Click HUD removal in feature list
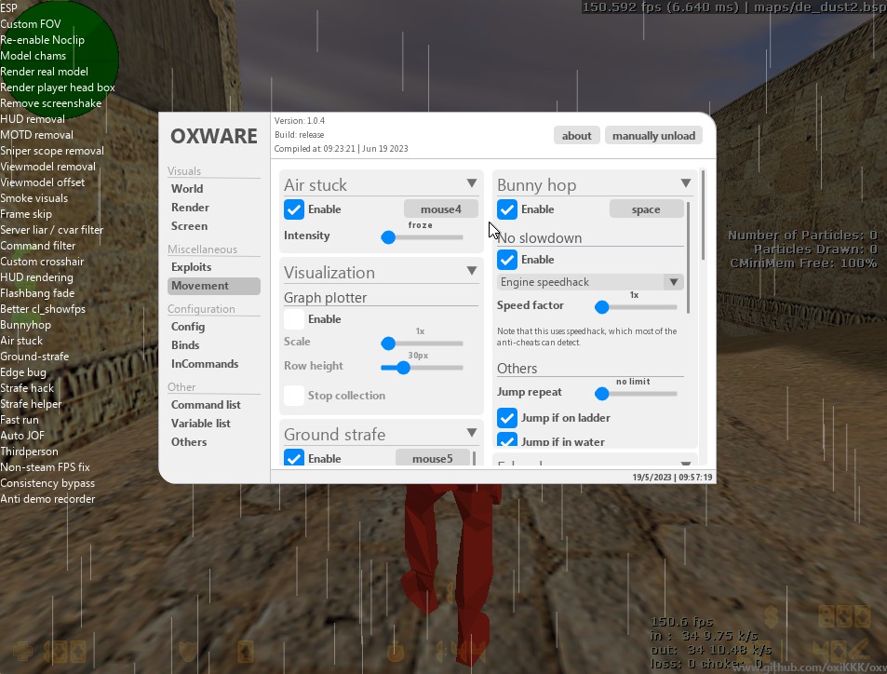 (33, 119)
